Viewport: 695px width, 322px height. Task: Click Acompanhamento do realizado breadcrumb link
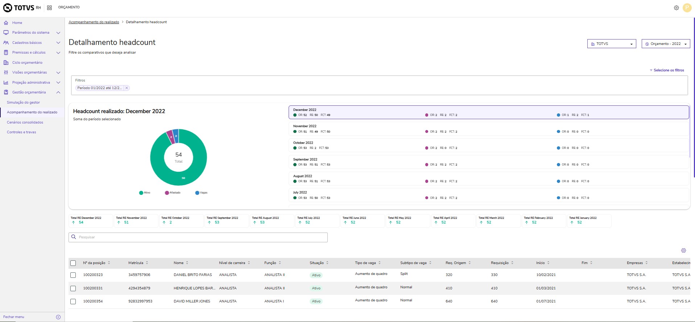click(x=94, y=22)
